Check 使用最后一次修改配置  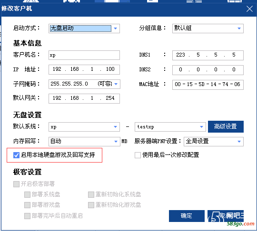point(138,155)
